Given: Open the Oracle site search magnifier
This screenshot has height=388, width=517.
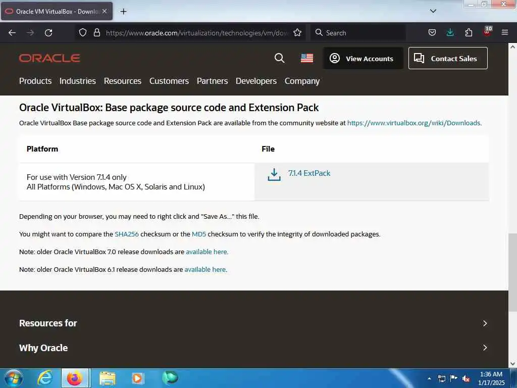Looking at the screenshot, I should coord(279,58).
